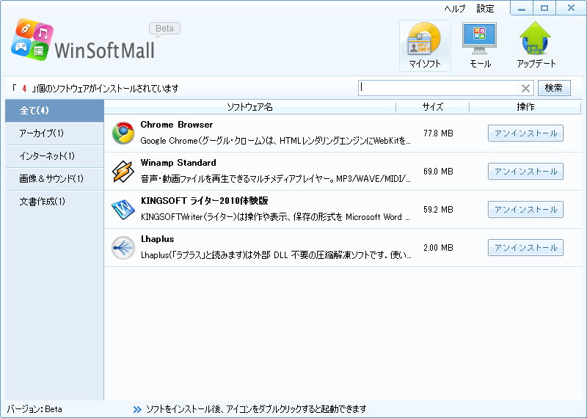Click the Chrome Browser app icon
This screenshot has height=418, width=587.
click(123, 133)
